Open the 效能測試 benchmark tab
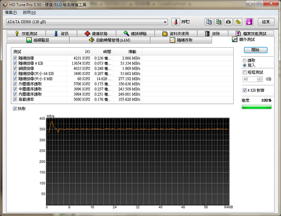 click(26, 34)
